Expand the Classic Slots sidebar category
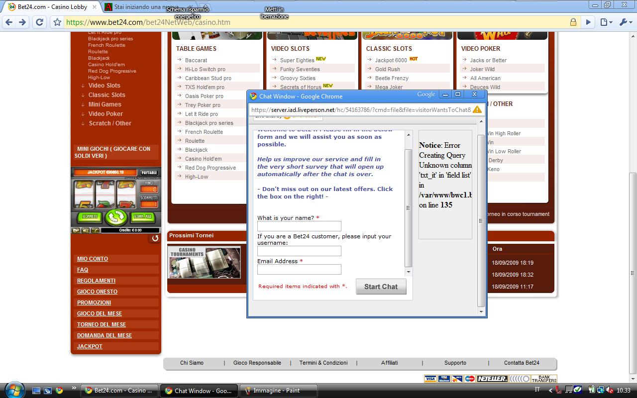This screenshot has width=637, height=398. tap(106, 95)
